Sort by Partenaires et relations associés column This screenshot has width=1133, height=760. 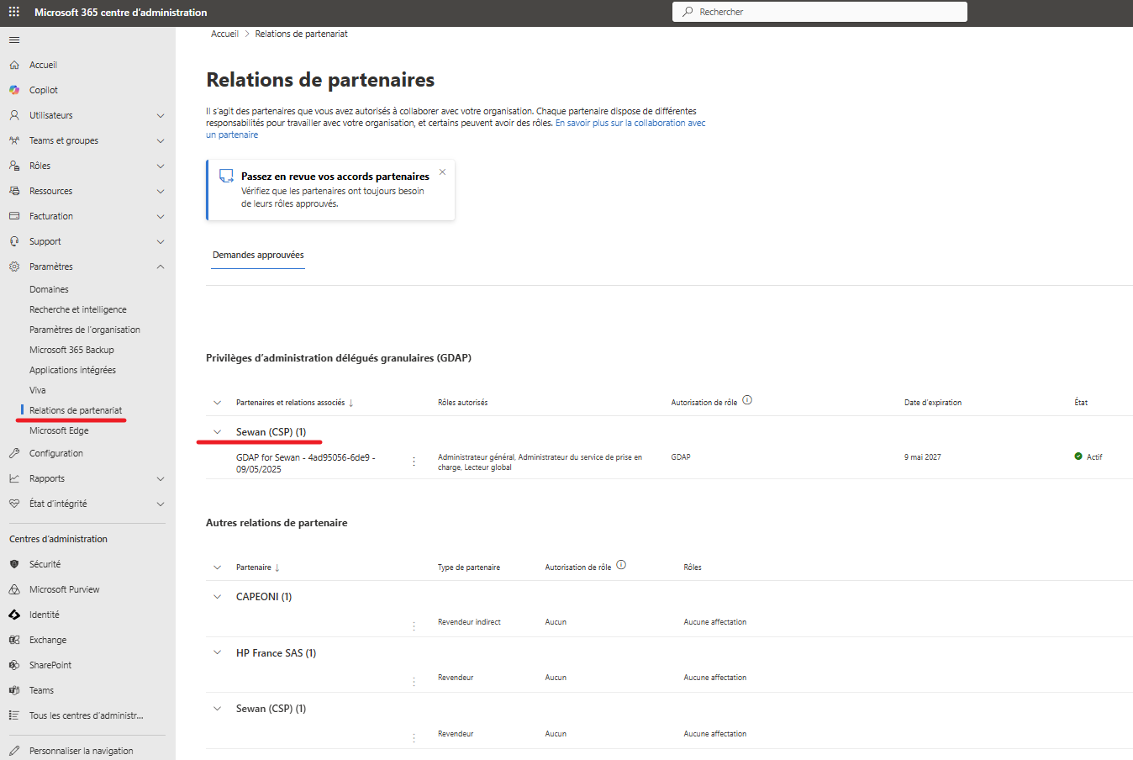(294, 403)
